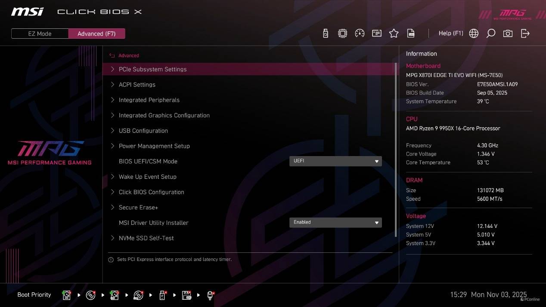This screenshot has width=546, height=307.
Task: Open the speedometer performance gauge icon
Action: [360, 34]
